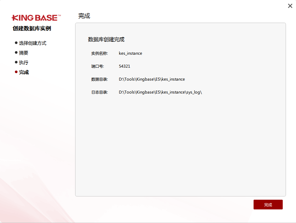The width and height of the screenshot is (296, 223).
Task: Click the port number value 54321
Action: click(x=124, y=66)
